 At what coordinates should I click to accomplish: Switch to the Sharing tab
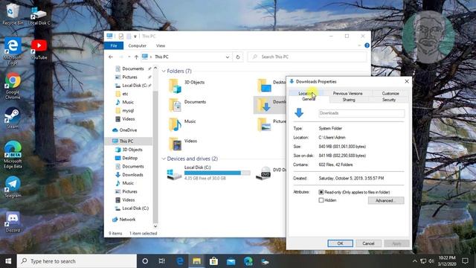pos(349,100)
